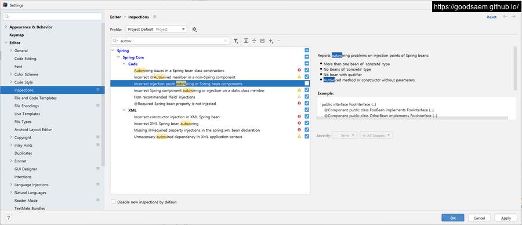The height and width of the screenshot is (225, 522).
Task: Open the Severity Error dropdown
Action: (345, 136)
